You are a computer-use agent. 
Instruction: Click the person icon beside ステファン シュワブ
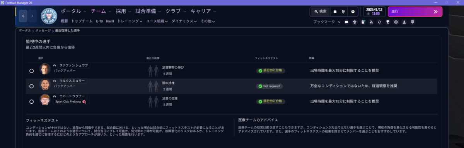pyautogui.click(x=55, y=66)
